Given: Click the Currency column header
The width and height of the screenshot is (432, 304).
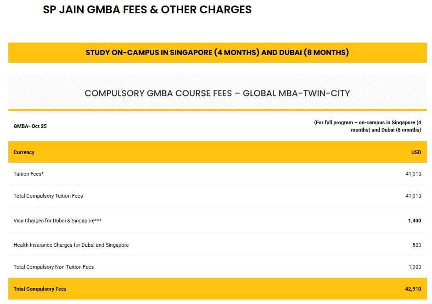Looking at the screenshot, I should (24, 152).
